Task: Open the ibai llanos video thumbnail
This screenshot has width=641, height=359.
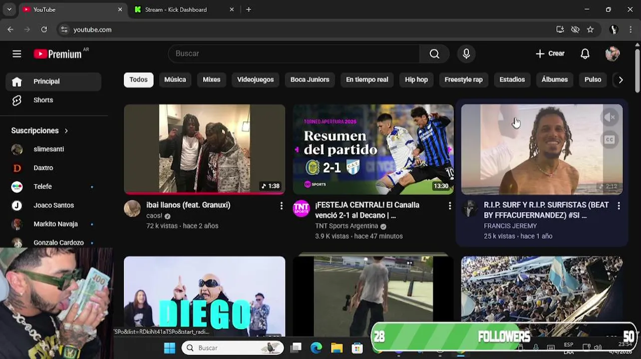Action: point(205,149)
